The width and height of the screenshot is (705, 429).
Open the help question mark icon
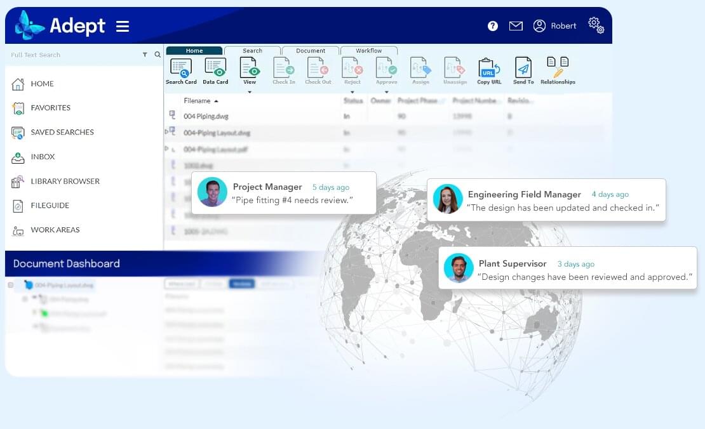tap(493, 26)
